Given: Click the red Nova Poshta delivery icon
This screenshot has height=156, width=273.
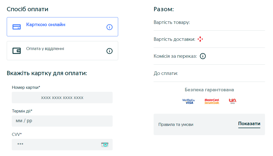Looking at the screenshot, I should 200,39.
